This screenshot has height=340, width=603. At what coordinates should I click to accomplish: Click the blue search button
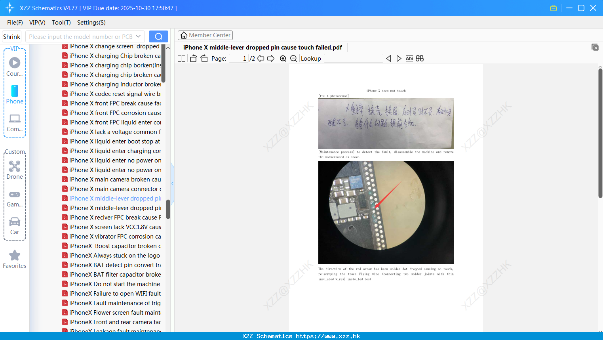pyautogui.click(x=158, y=36)
